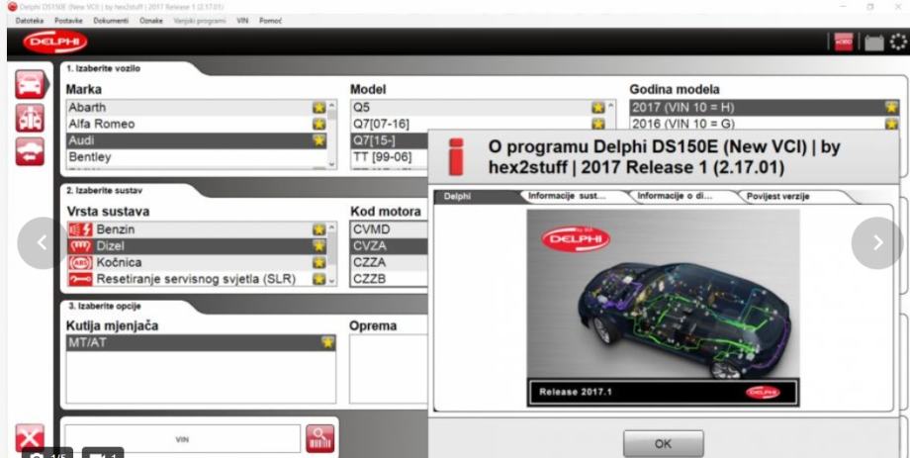Open the Datoteka menu
The height and width of the screenshot is (458, 910).
pyautogui.click(x=29, y=21)
